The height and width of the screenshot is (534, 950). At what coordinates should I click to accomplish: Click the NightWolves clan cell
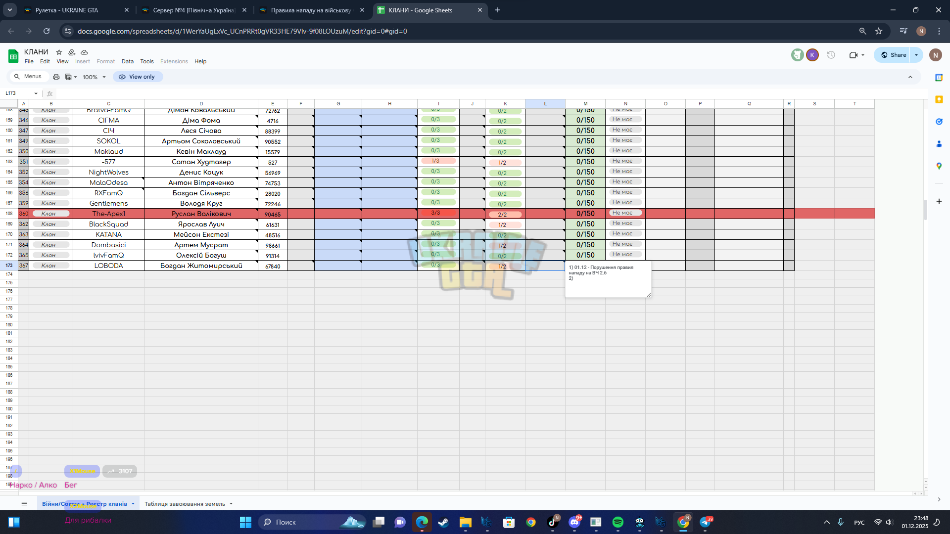point(108,172)
